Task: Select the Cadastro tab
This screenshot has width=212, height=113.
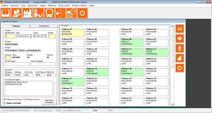Action: pyautogui.click(x=16, y=26)
